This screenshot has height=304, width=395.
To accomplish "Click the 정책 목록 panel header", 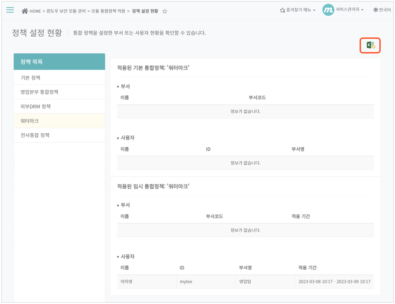I will pyautogui.click(x=60, y=62).
